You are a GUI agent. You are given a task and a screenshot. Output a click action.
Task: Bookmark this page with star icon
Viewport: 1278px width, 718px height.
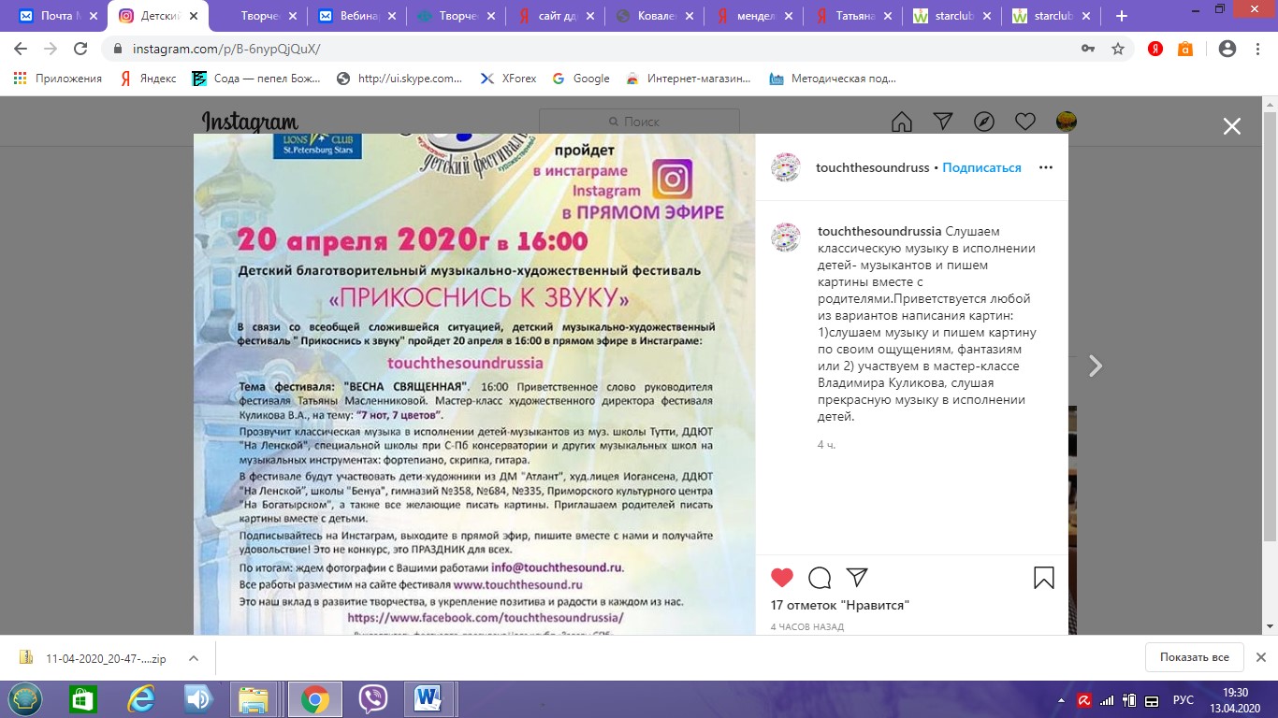[1117, 49]
